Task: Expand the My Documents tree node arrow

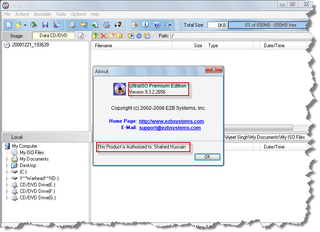Action: click(x=7, y=159)
